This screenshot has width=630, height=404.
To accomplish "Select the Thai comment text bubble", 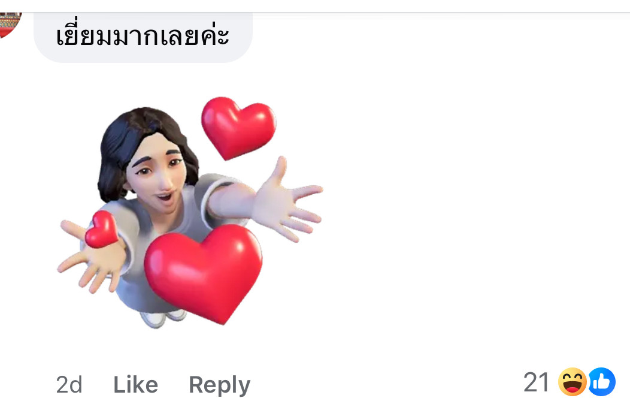I will (143, 37).
